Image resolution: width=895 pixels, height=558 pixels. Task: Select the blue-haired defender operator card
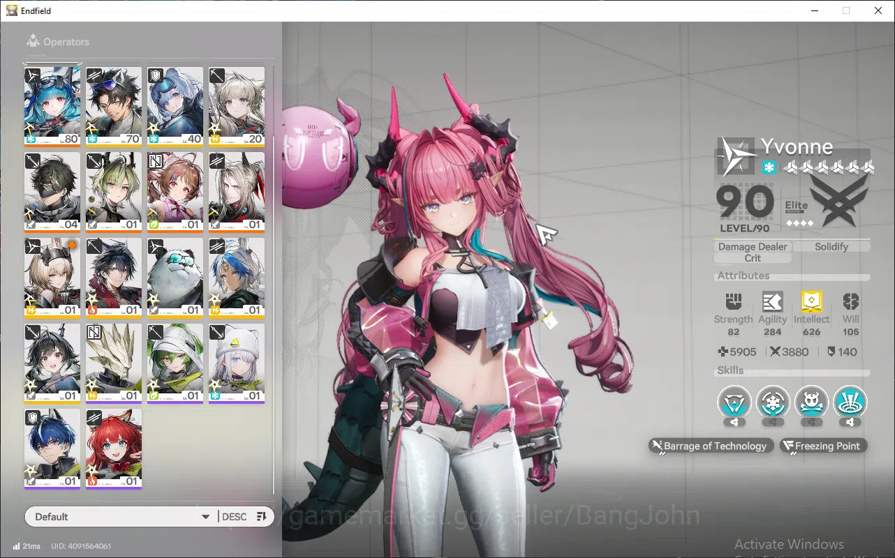pyautogui.click(x=52, y=449)
